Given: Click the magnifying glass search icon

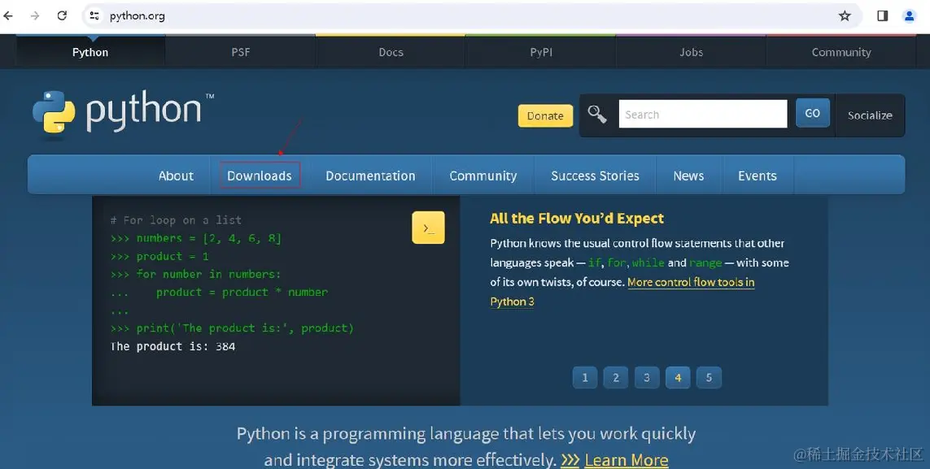Looking at the screenshot, I should [x=597, y=115].
